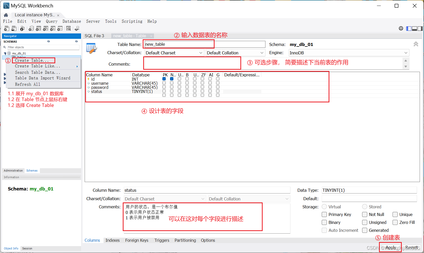Open preferences via the gear icon
The height and width of the screenshot is (253, 424).
401,28
